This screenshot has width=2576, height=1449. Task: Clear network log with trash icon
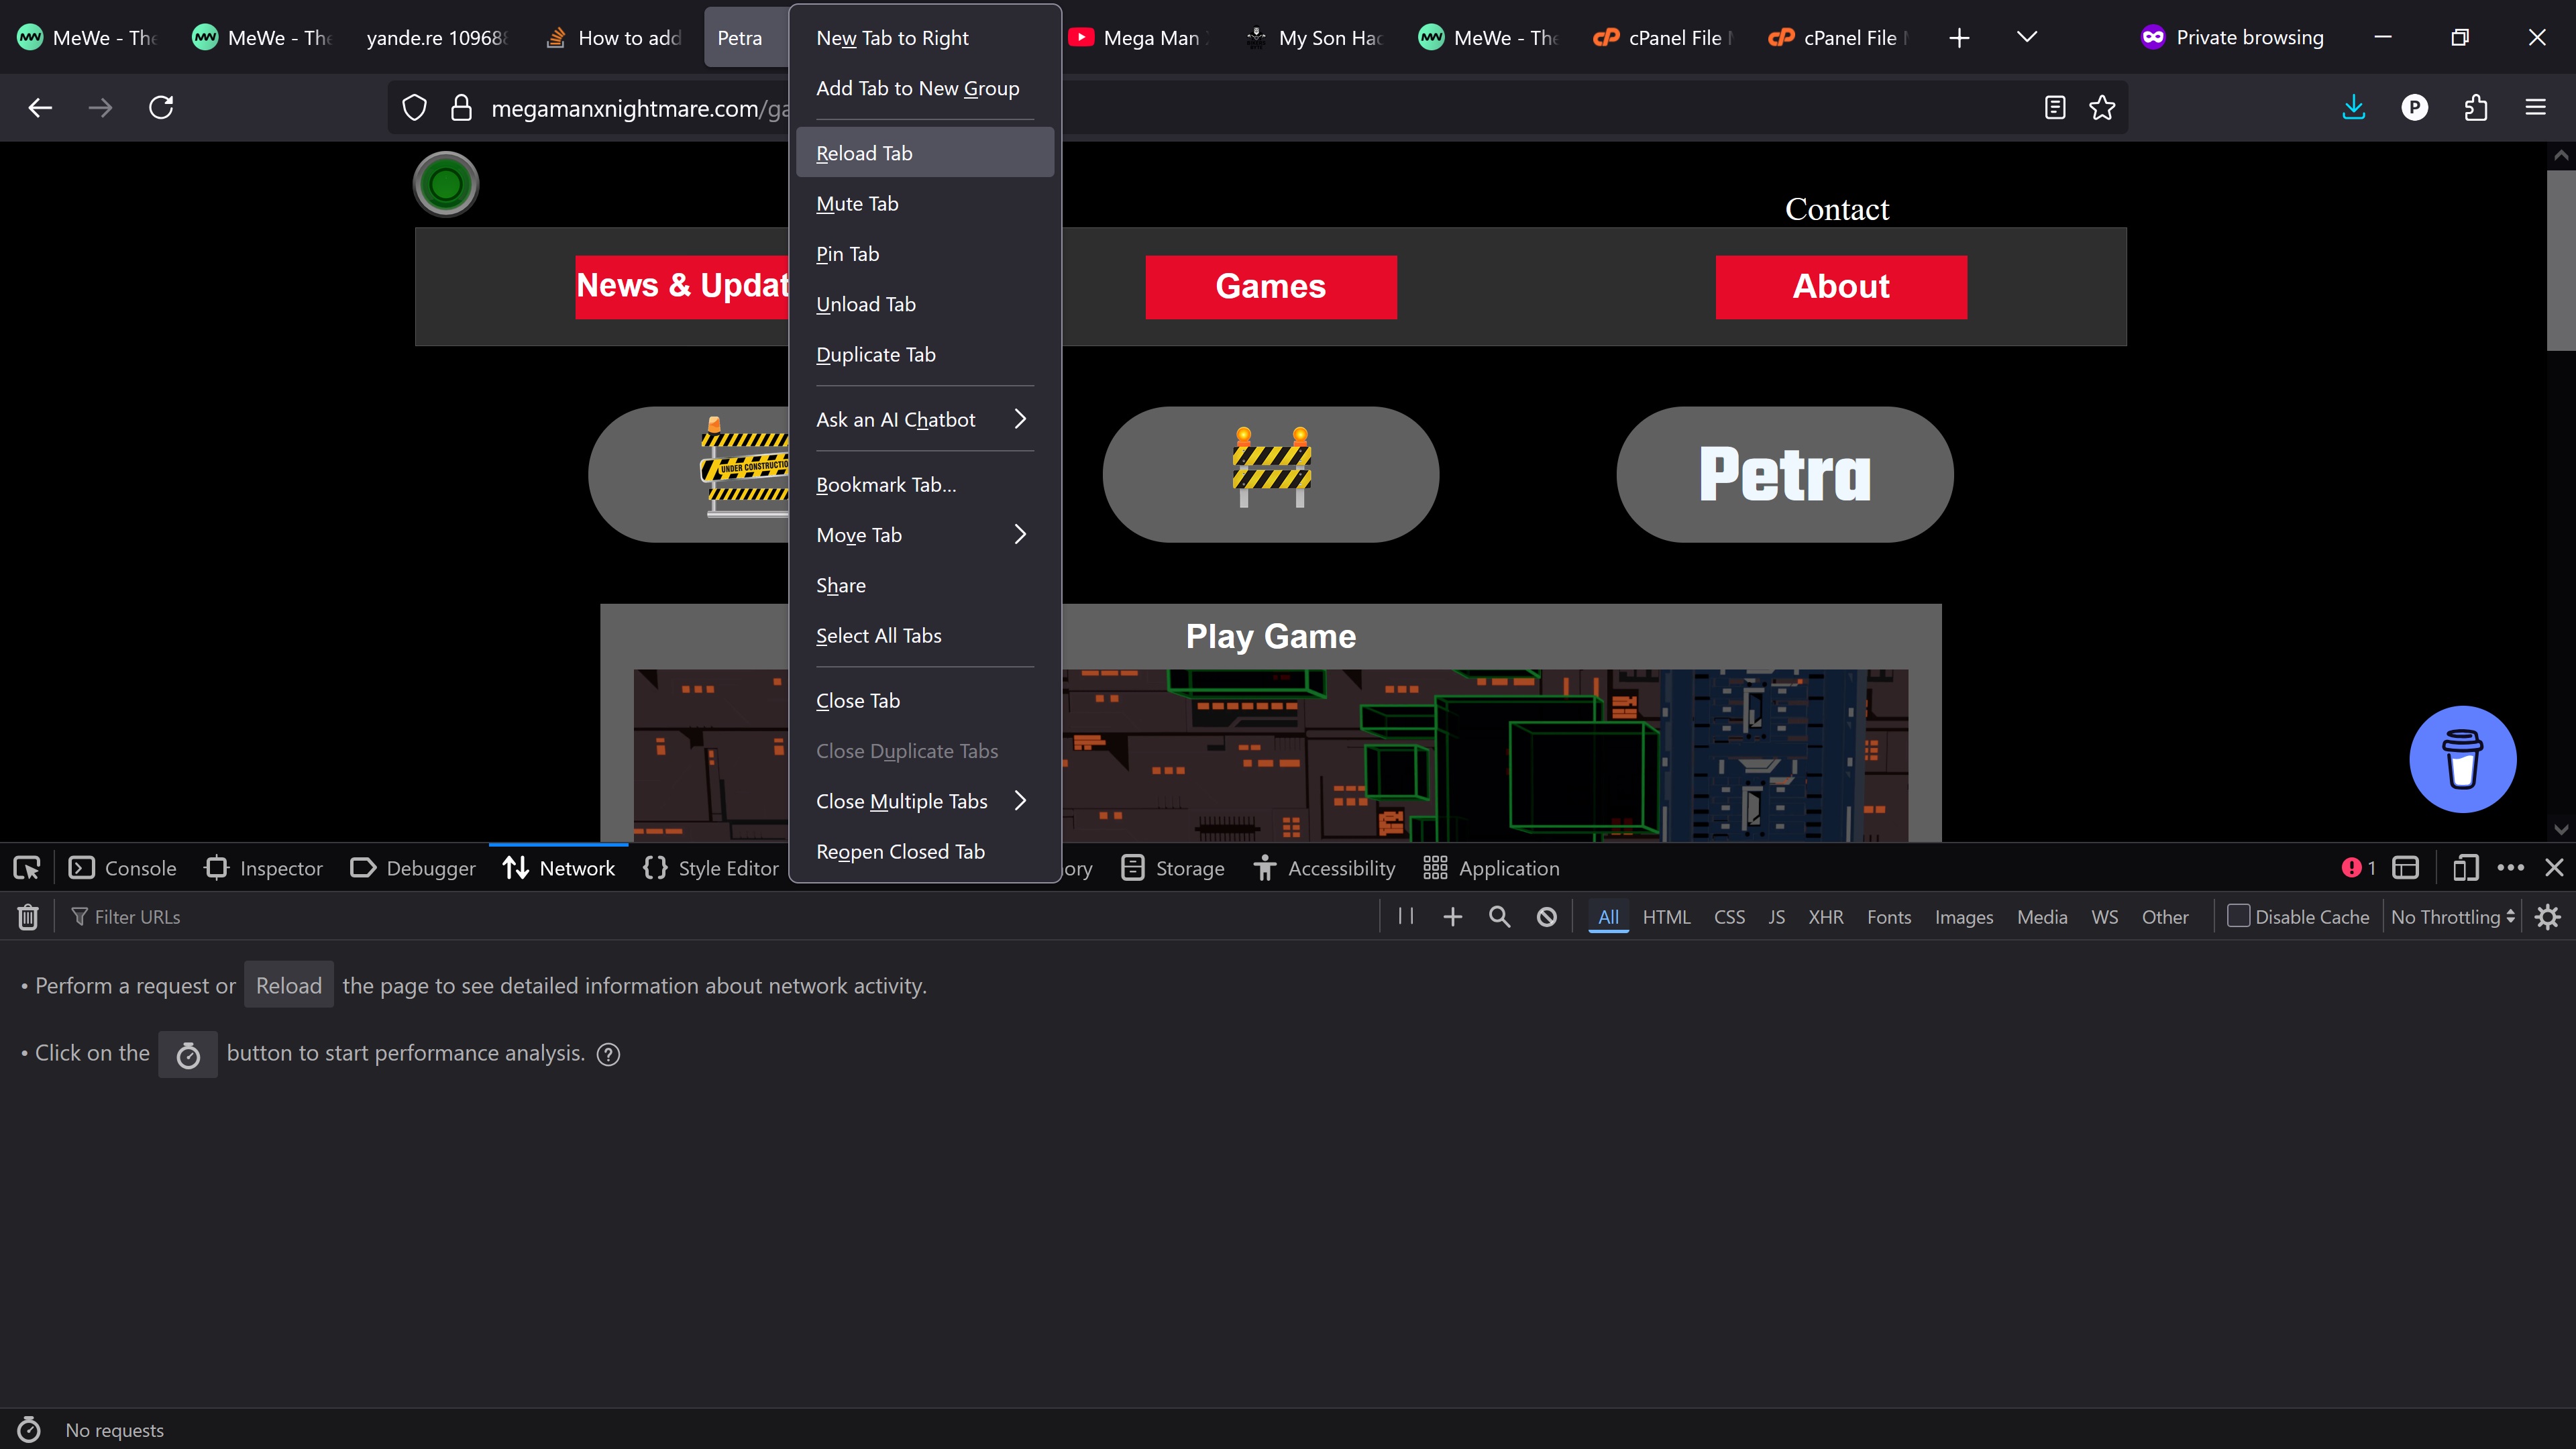click(x=28, y=917)
